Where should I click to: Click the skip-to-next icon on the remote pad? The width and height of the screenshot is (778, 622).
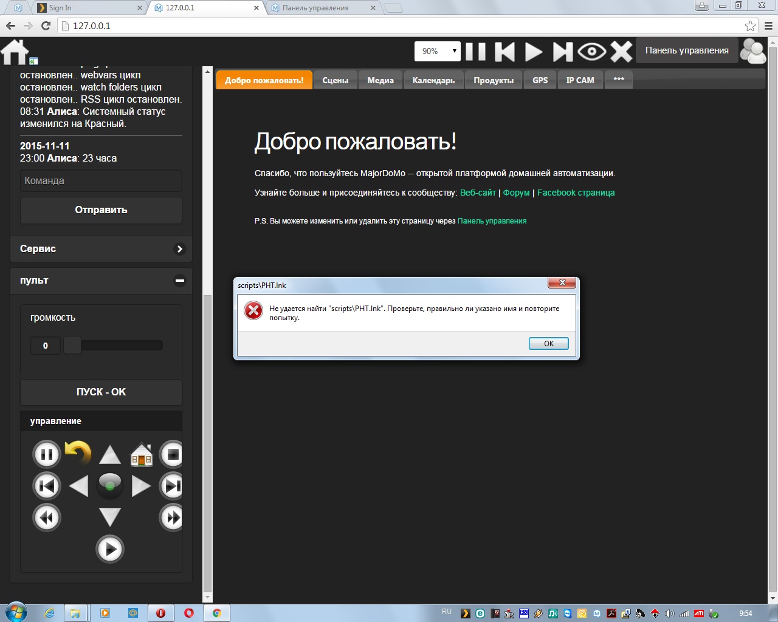171,486
